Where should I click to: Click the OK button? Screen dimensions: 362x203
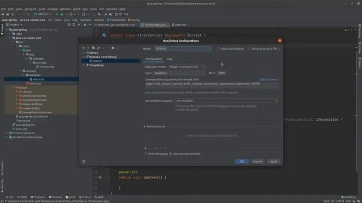[x=242, y=161]
